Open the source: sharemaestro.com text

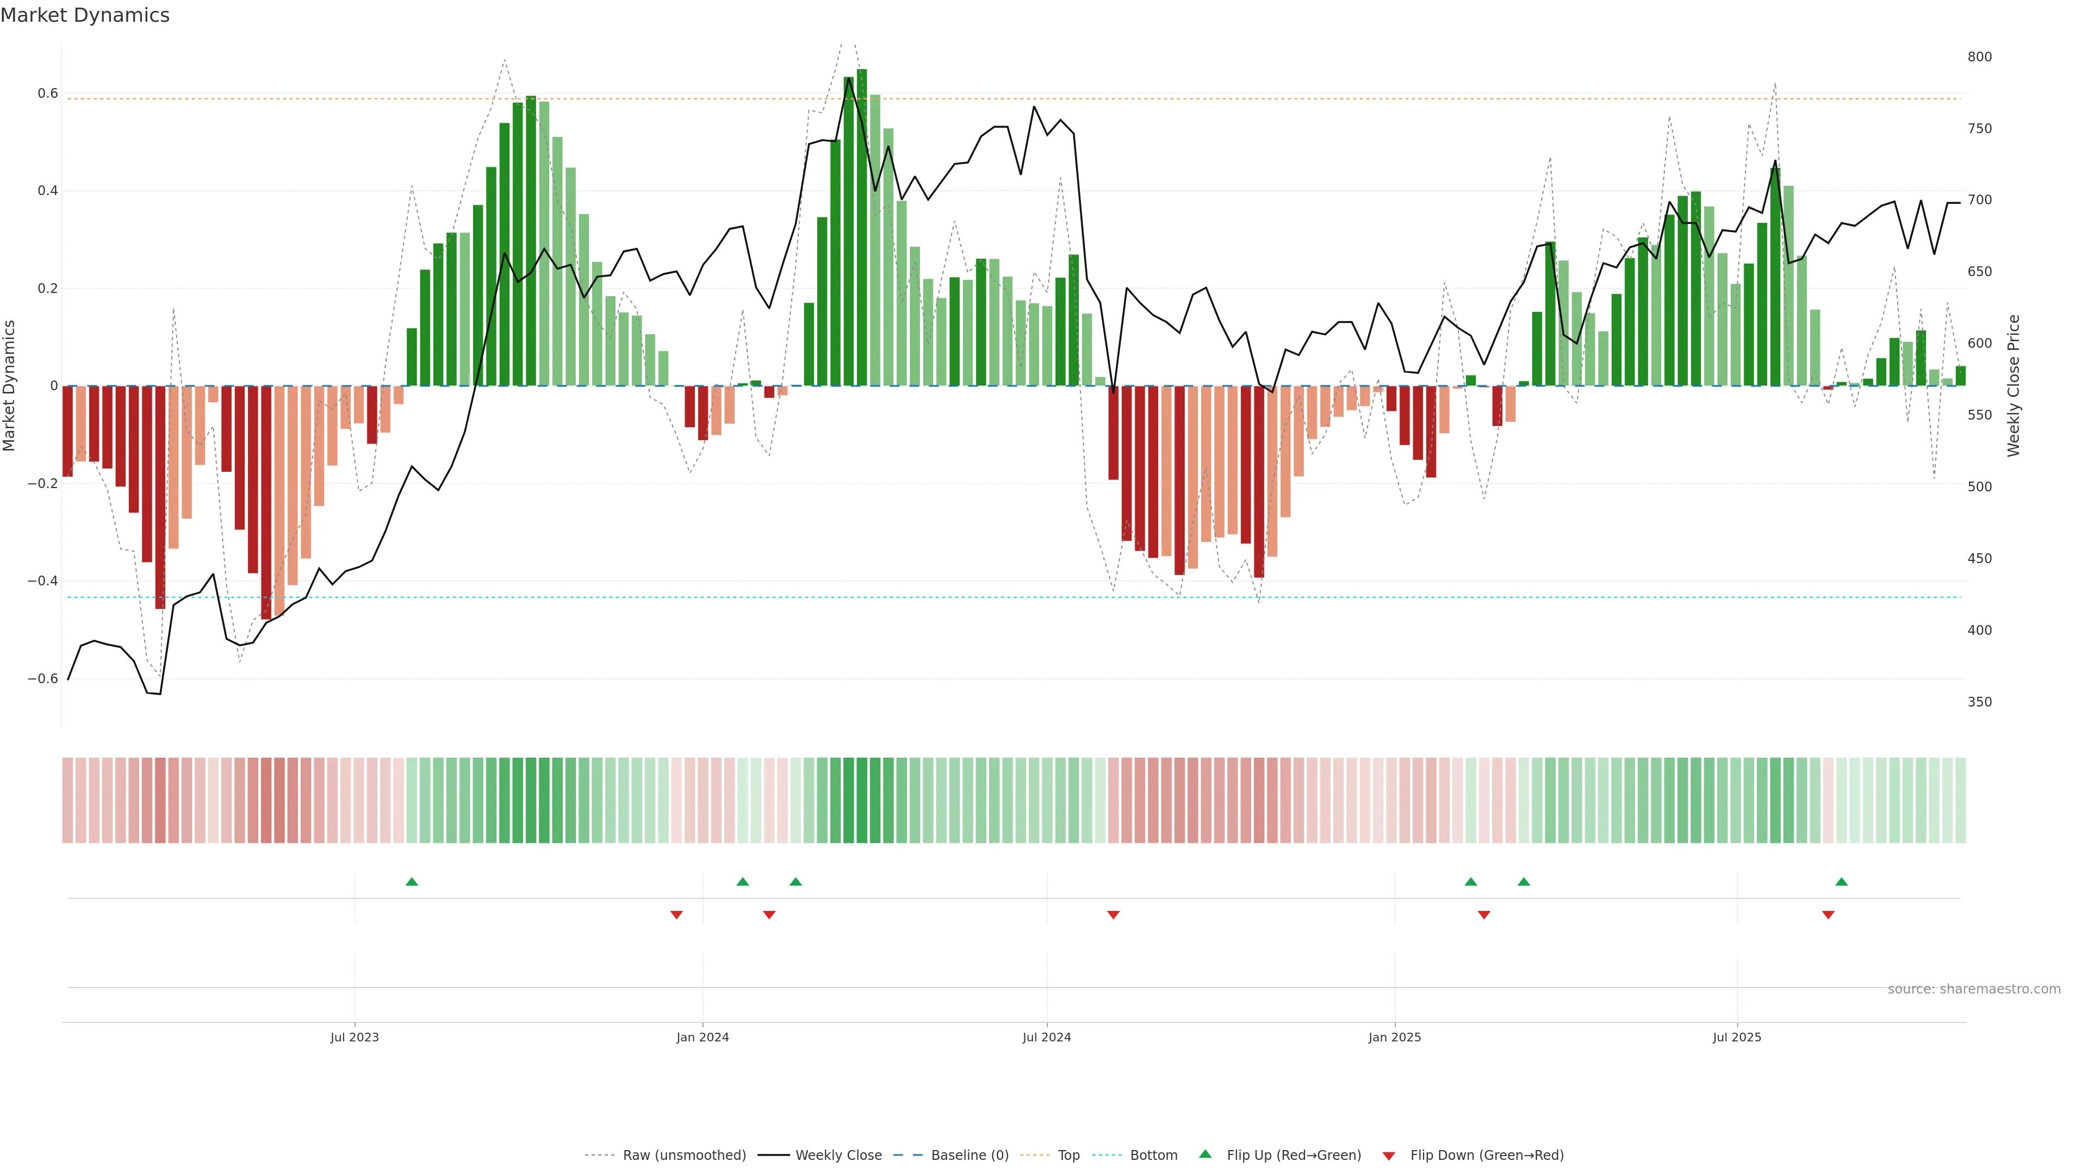point(1974,989)
